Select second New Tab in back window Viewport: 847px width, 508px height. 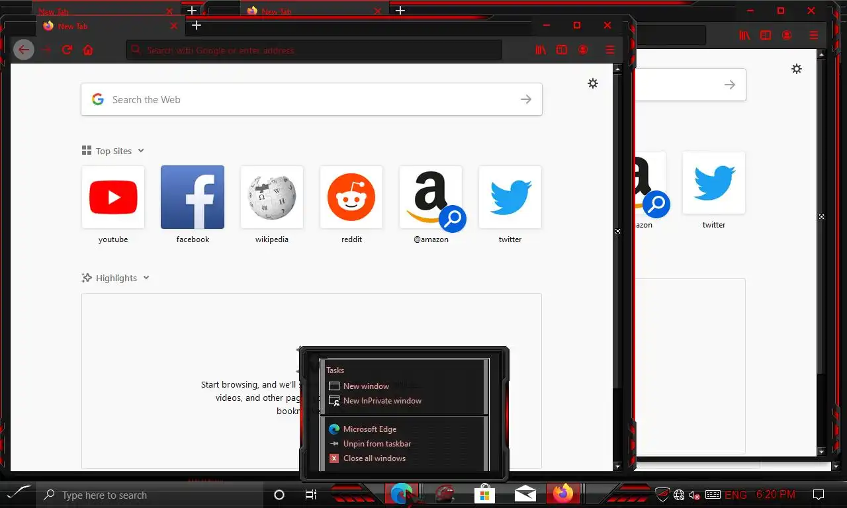[x=314, y=11]
